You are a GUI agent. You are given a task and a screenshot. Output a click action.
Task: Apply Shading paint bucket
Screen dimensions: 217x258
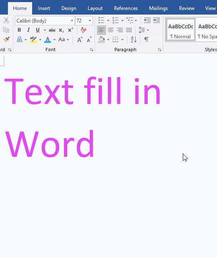101,40
